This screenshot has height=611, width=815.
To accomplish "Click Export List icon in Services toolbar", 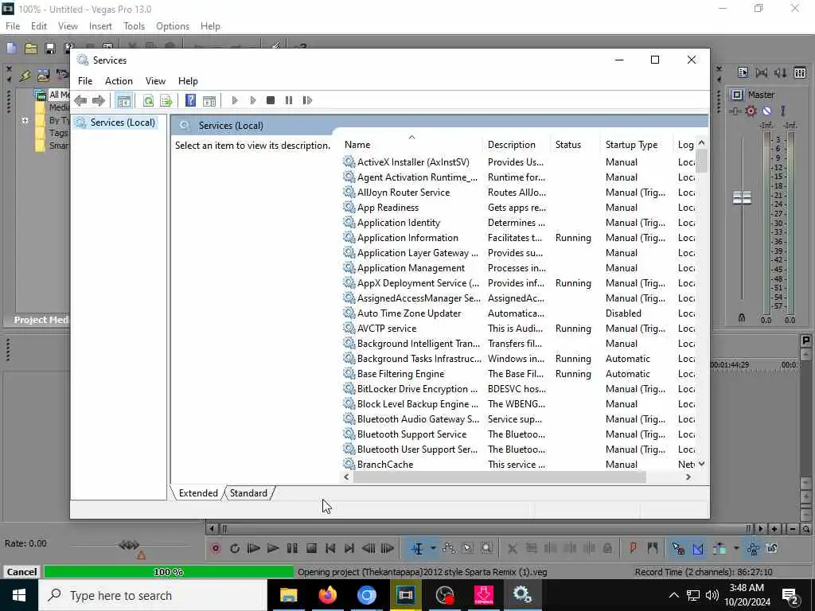I will tap(166, 100).
